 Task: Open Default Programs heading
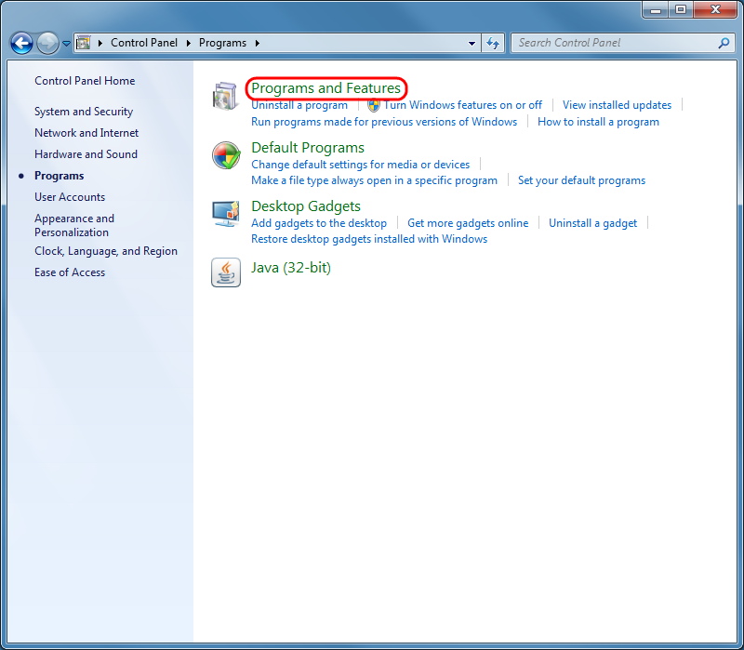(308, 148)
